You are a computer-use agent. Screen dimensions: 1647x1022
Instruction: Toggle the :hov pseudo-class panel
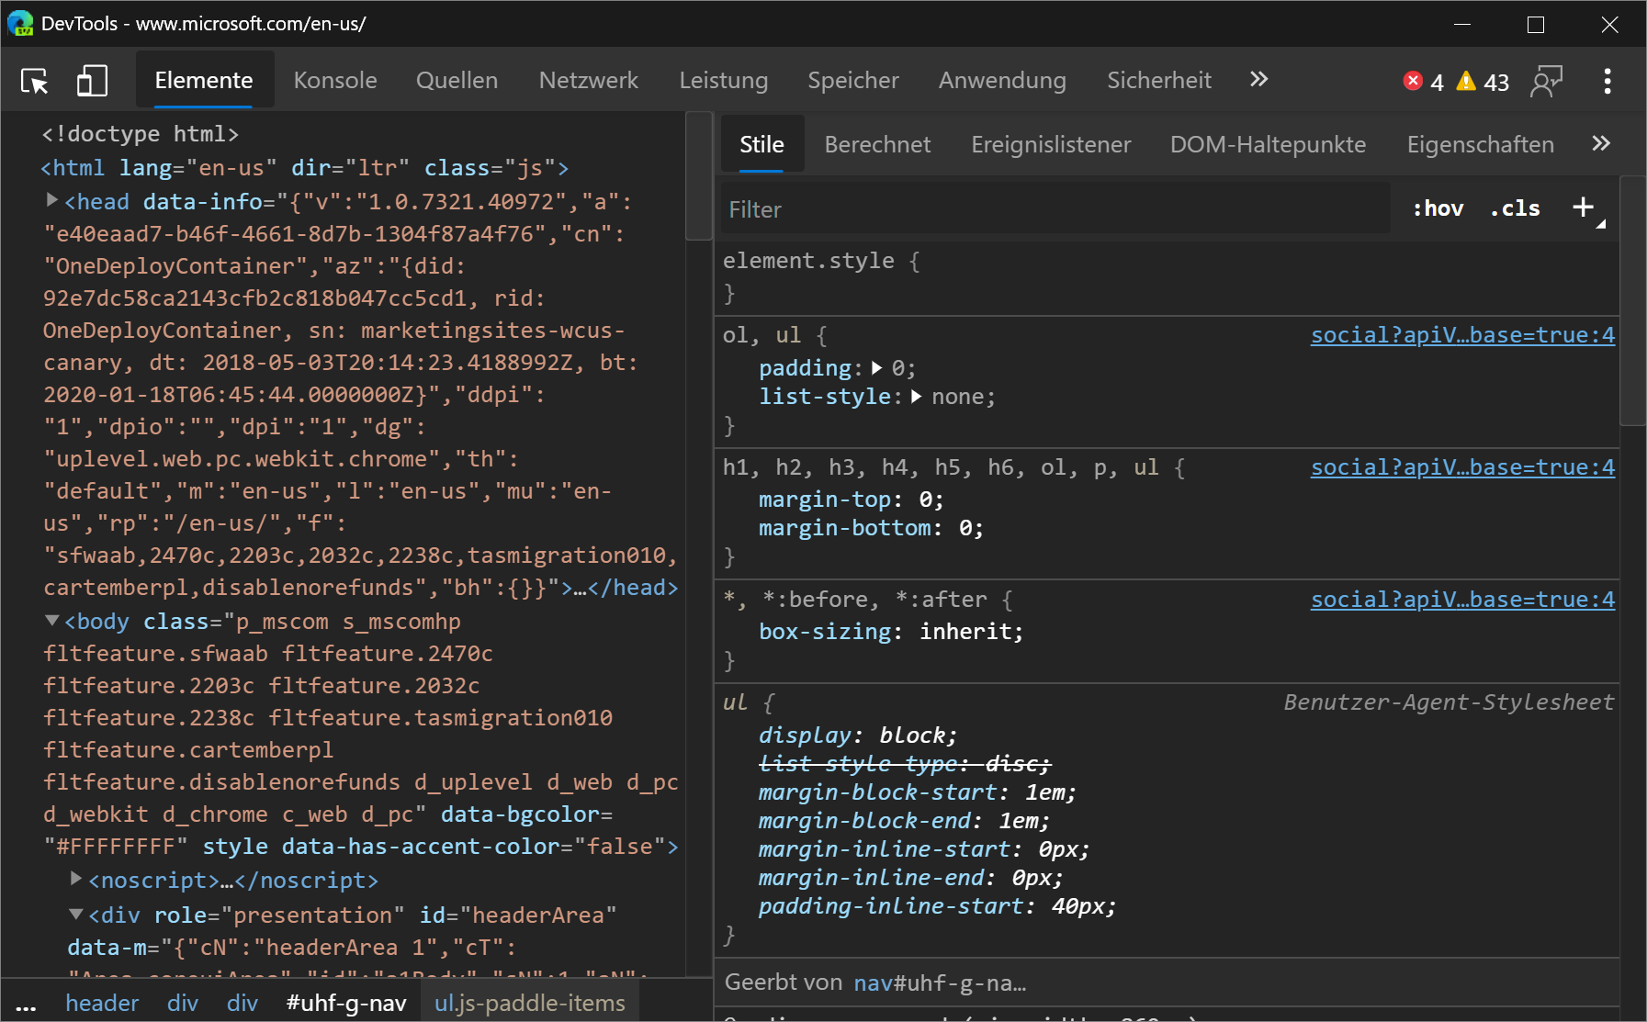[x=1438, y=208]
